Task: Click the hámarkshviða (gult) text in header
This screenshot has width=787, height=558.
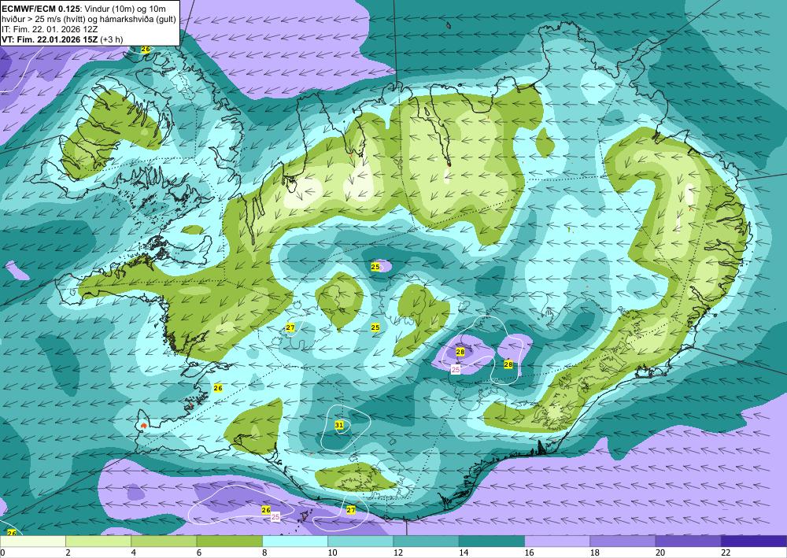Action: click(x=139, y=19)
